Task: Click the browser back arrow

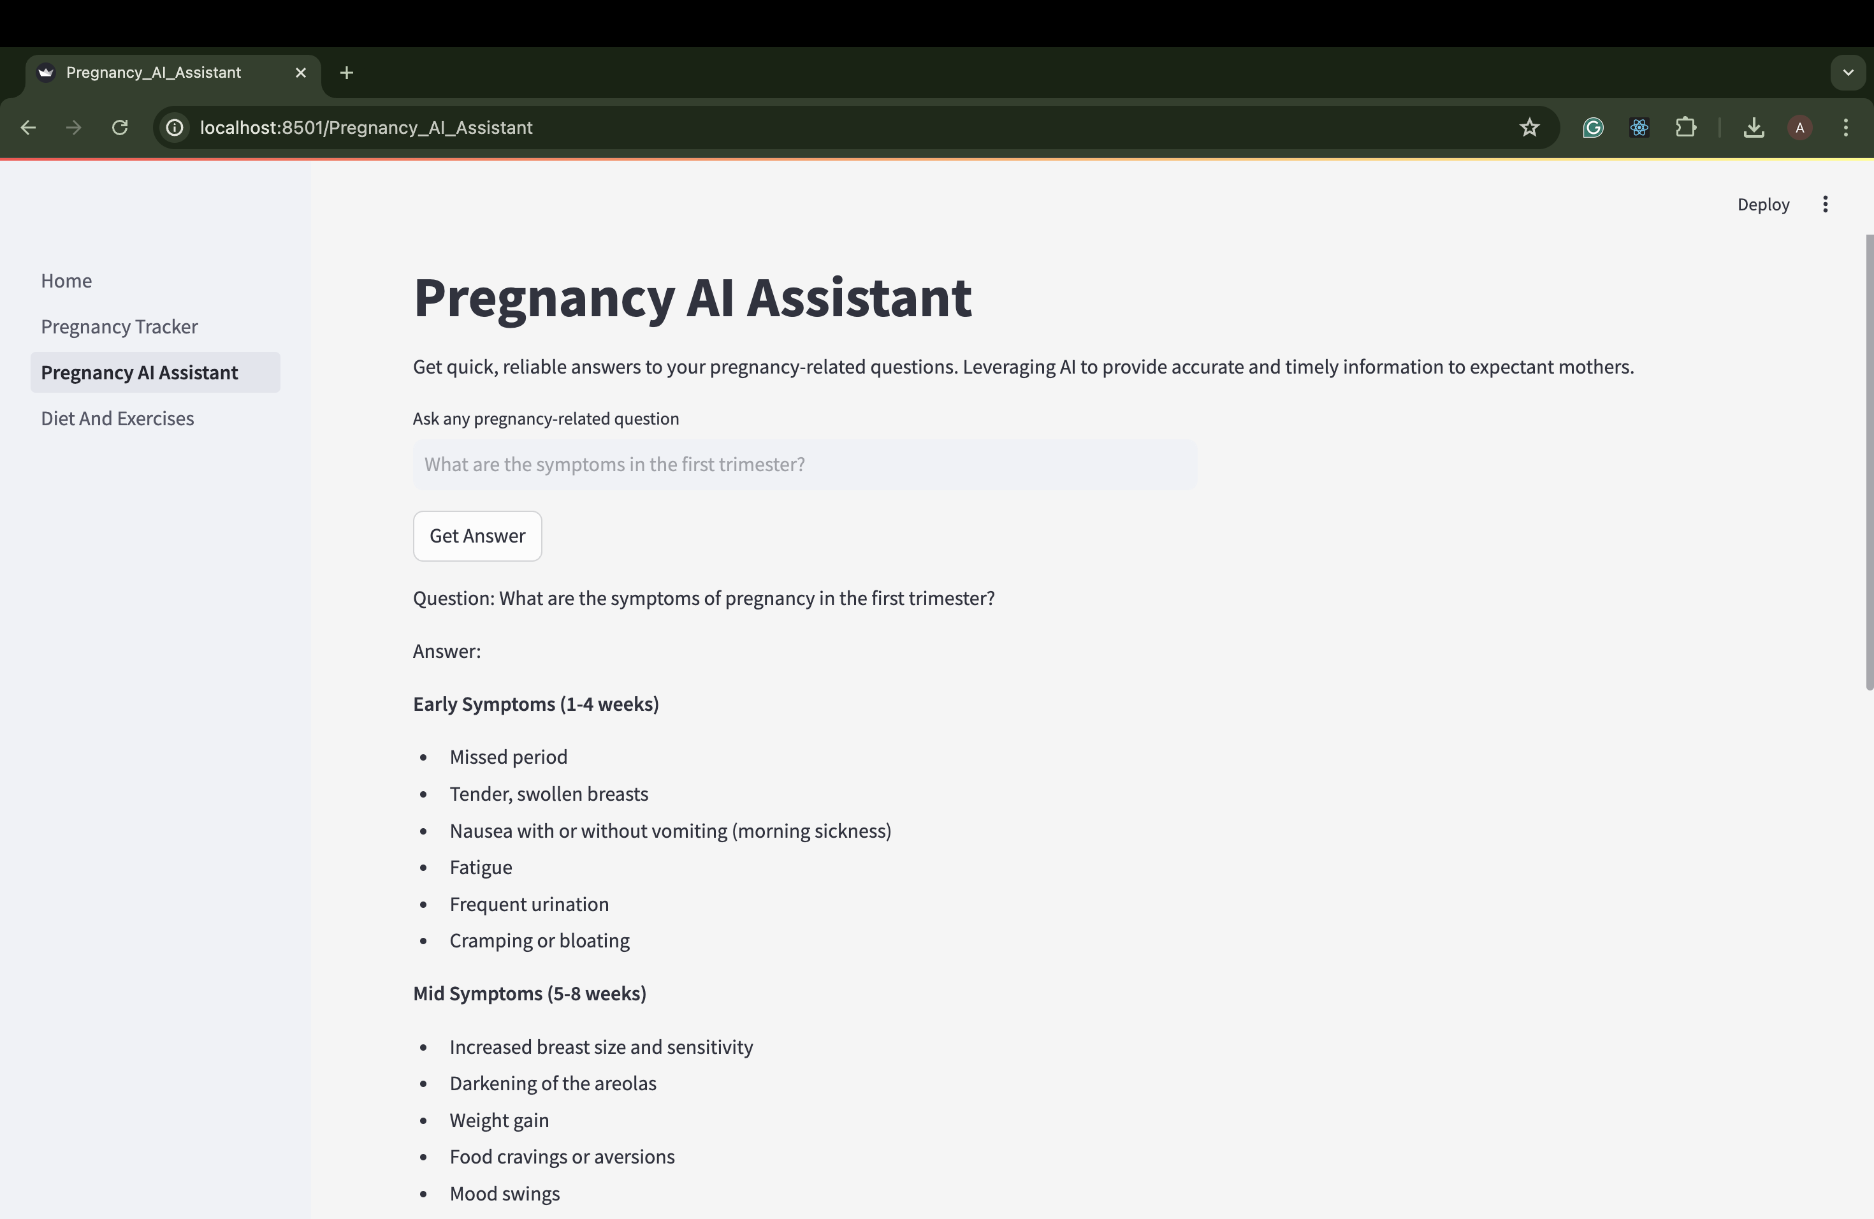Action: [x=28, y=128]
